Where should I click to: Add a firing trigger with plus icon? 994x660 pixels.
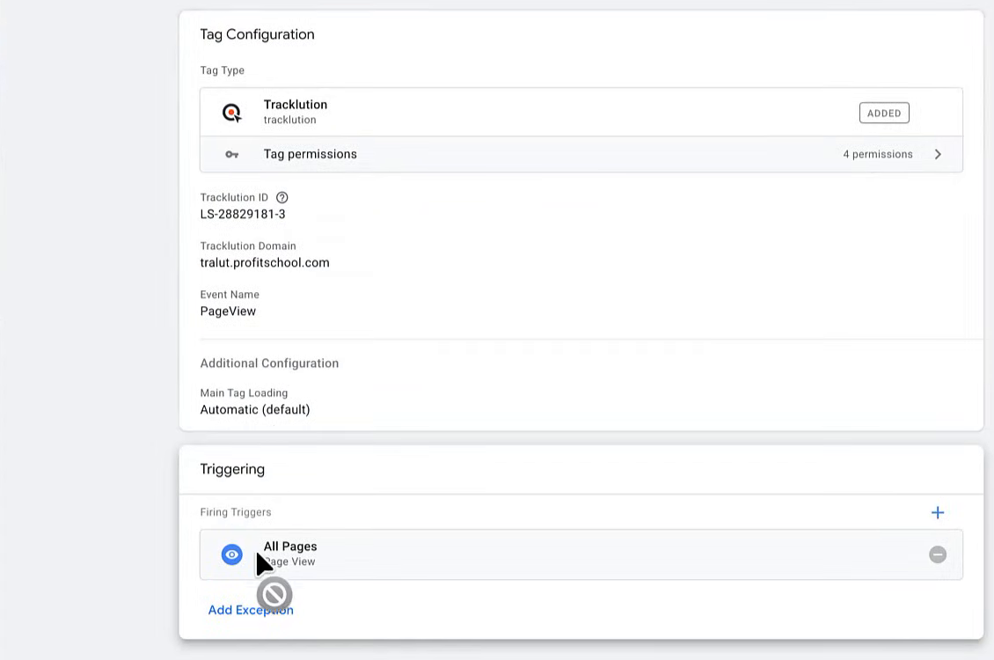coord(938,512)
